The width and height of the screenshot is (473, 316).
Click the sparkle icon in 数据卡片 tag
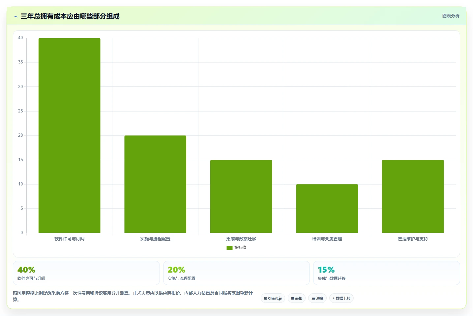[334, 298]
